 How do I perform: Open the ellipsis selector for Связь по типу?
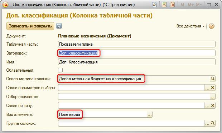coord(207,106)
